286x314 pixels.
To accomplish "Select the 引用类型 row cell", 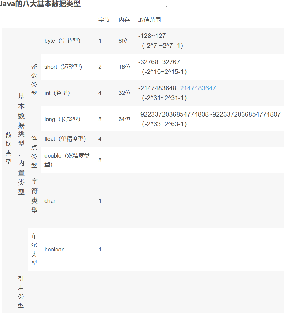I will tap(21, 292).
